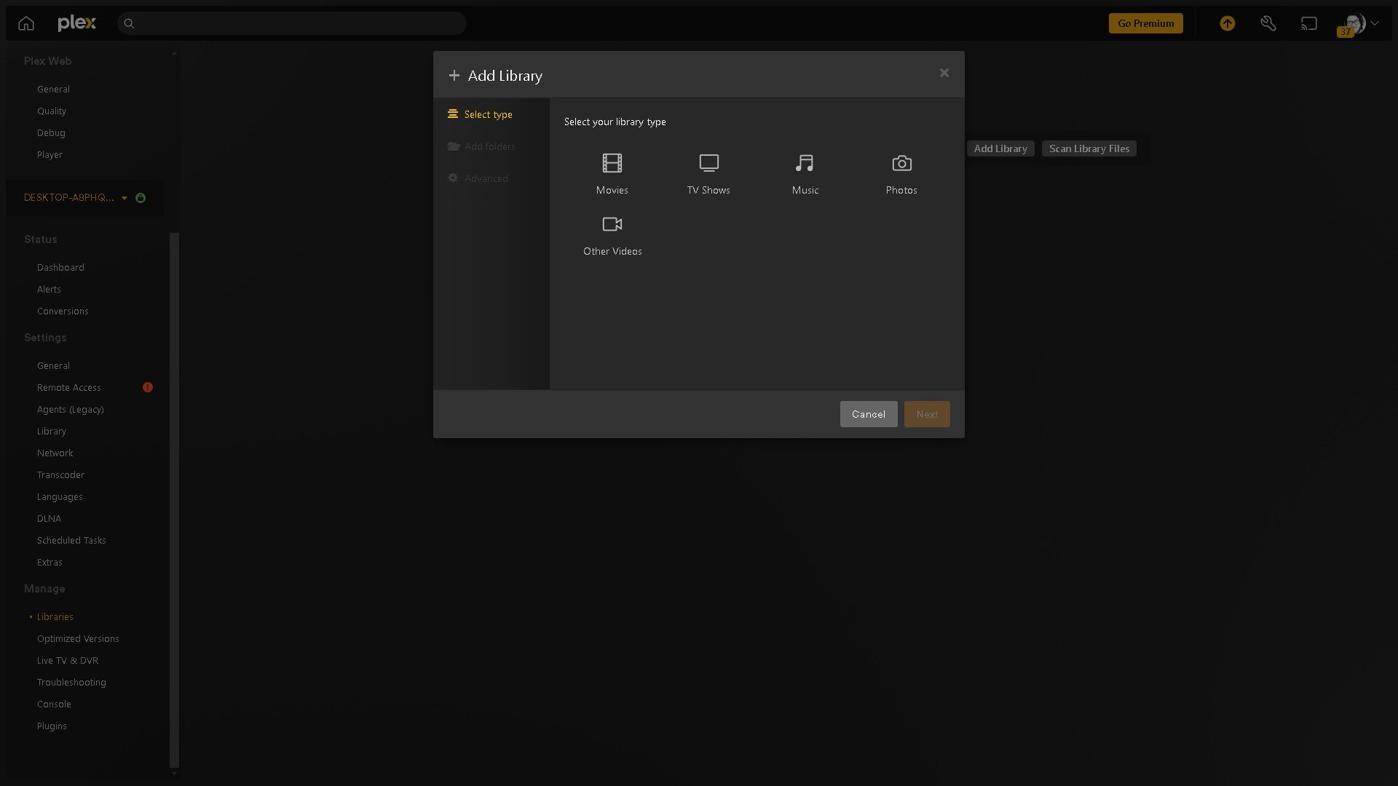Open Live TV & DVR page

pyautogui.click(x=68, y=660)
